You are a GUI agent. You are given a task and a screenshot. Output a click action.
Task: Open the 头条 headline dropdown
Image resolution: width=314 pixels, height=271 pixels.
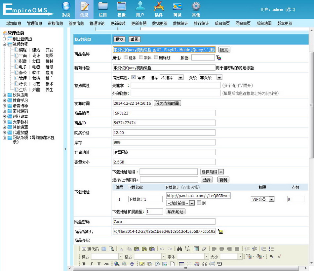coord(211,78)
